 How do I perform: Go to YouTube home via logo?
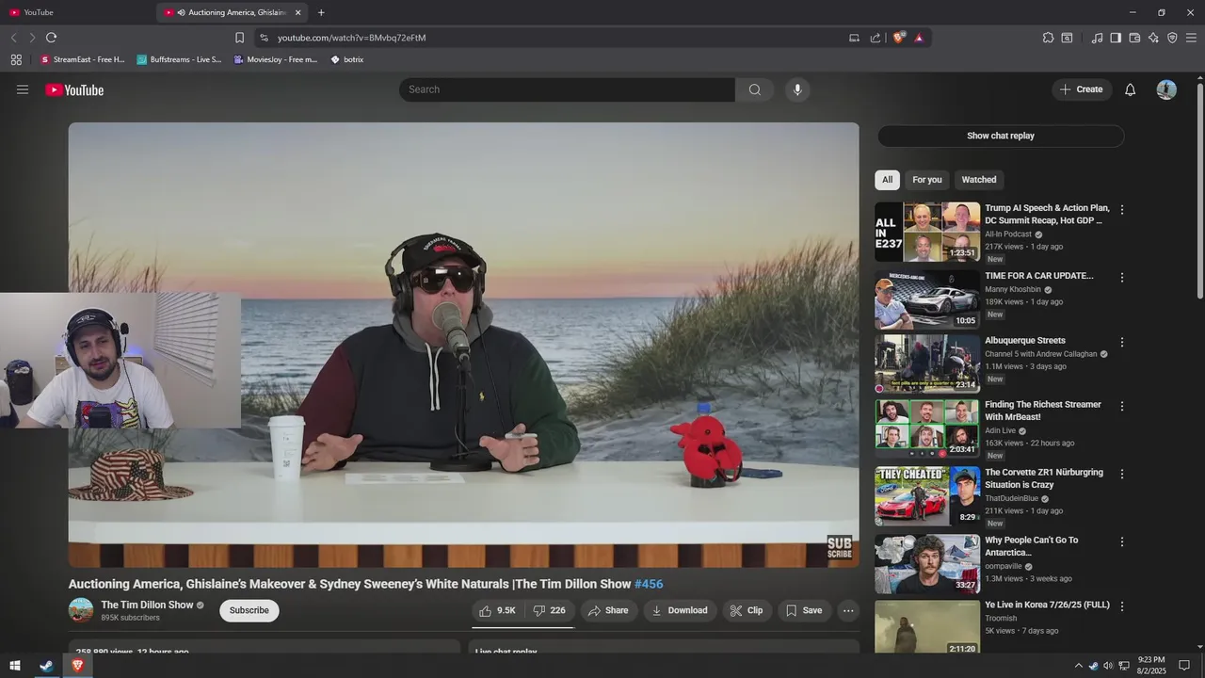point(74,89)
